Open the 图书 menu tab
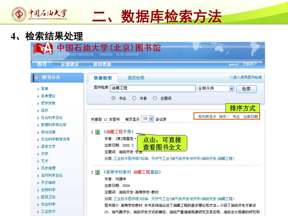 pyautogui.click(x=42, y=64)
